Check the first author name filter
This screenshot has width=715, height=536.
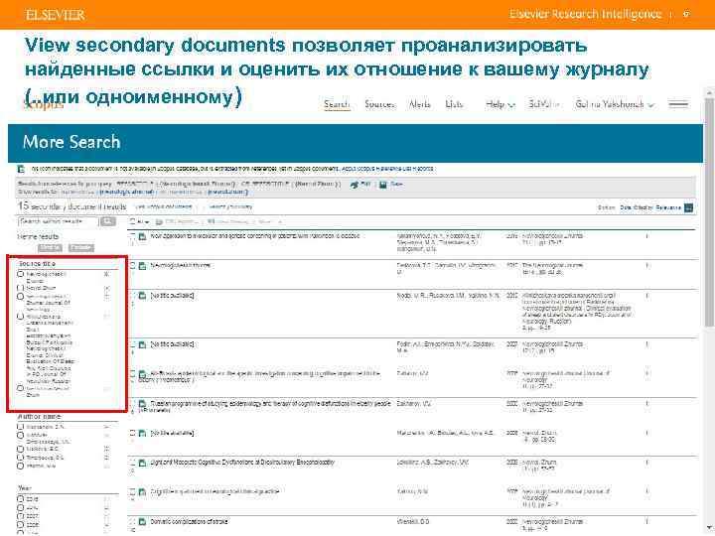coord(21,427)
